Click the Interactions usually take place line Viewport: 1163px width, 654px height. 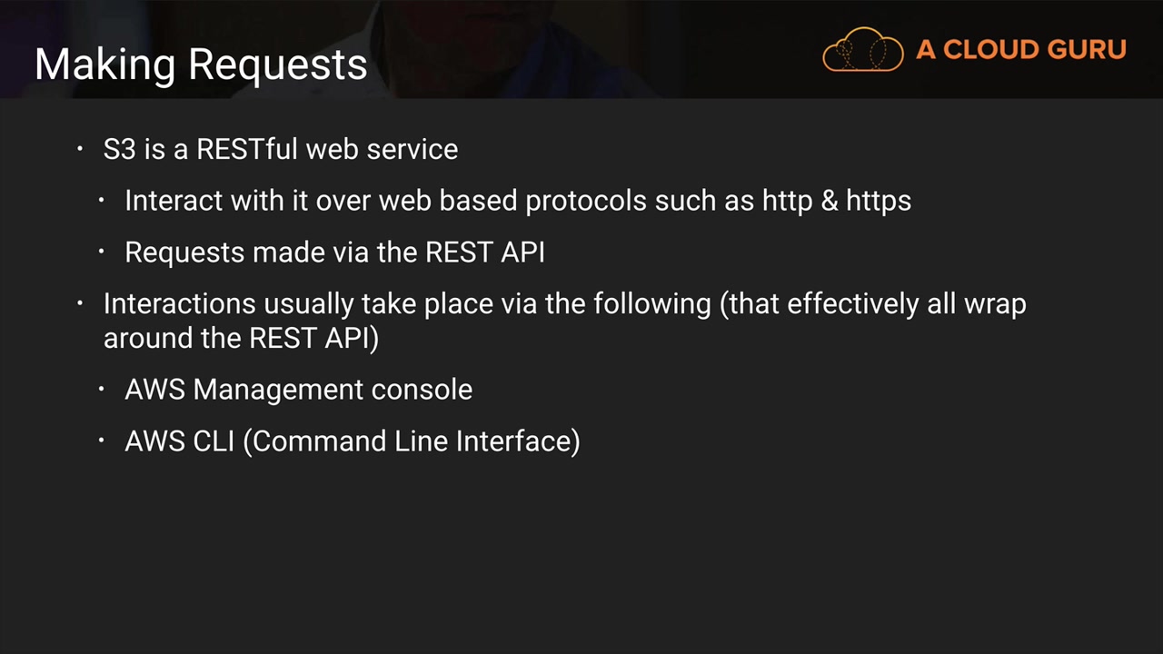coord(564,303)
